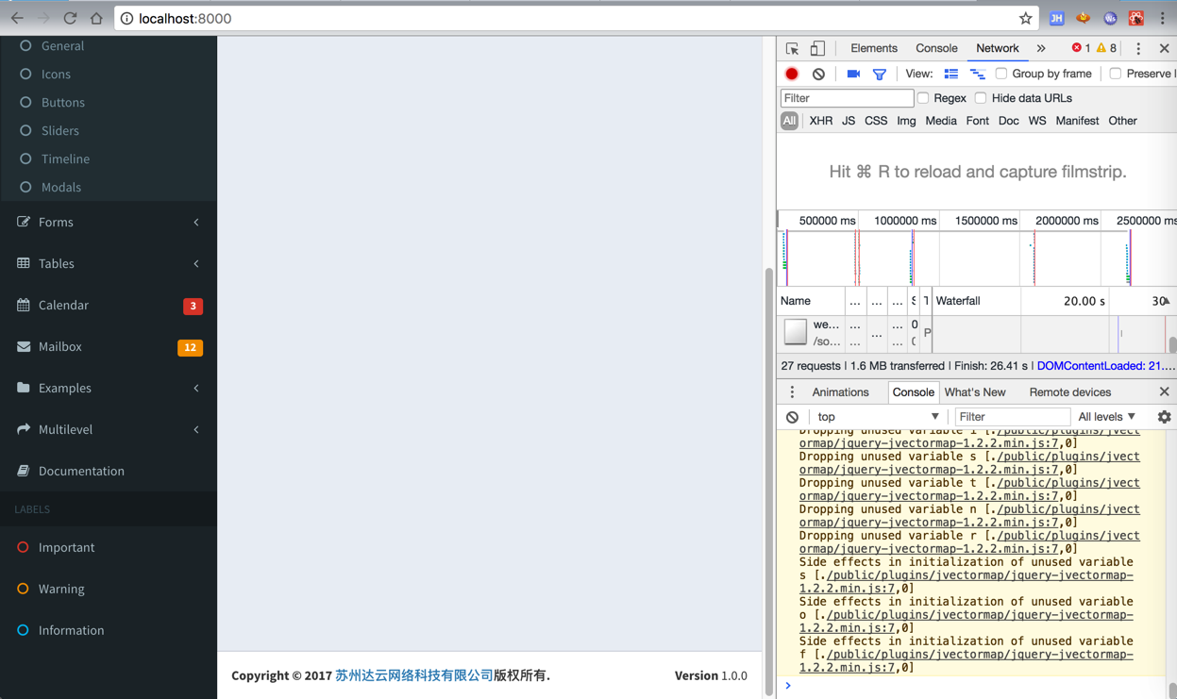This screenshot has height=699, width=1177.
Task: Switch to the DevTools Console tab
Action: (x=936, y=48)
